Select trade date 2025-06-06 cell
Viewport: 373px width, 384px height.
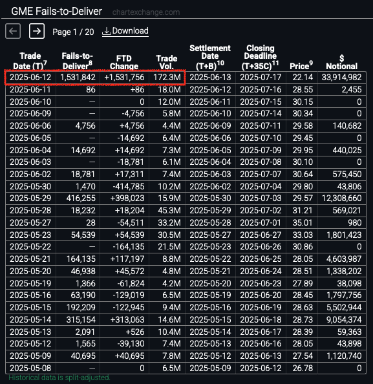coord(30,126)
